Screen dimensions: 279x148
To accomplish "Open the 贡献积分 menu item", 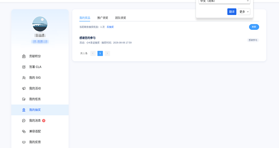I will 40,56.
